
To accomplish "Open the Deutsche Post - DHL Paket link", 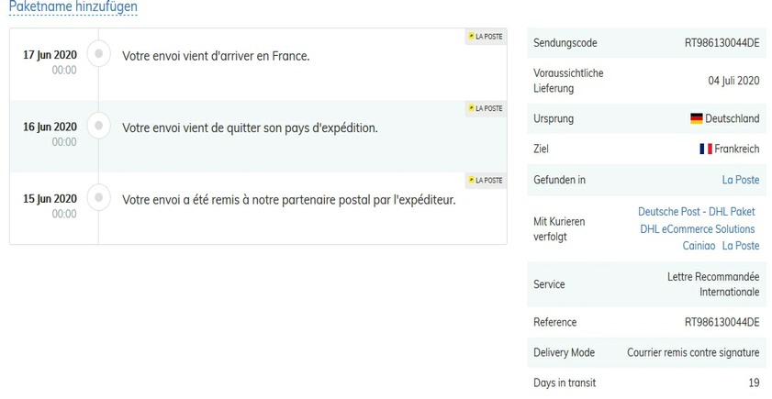I will point(696,212).
